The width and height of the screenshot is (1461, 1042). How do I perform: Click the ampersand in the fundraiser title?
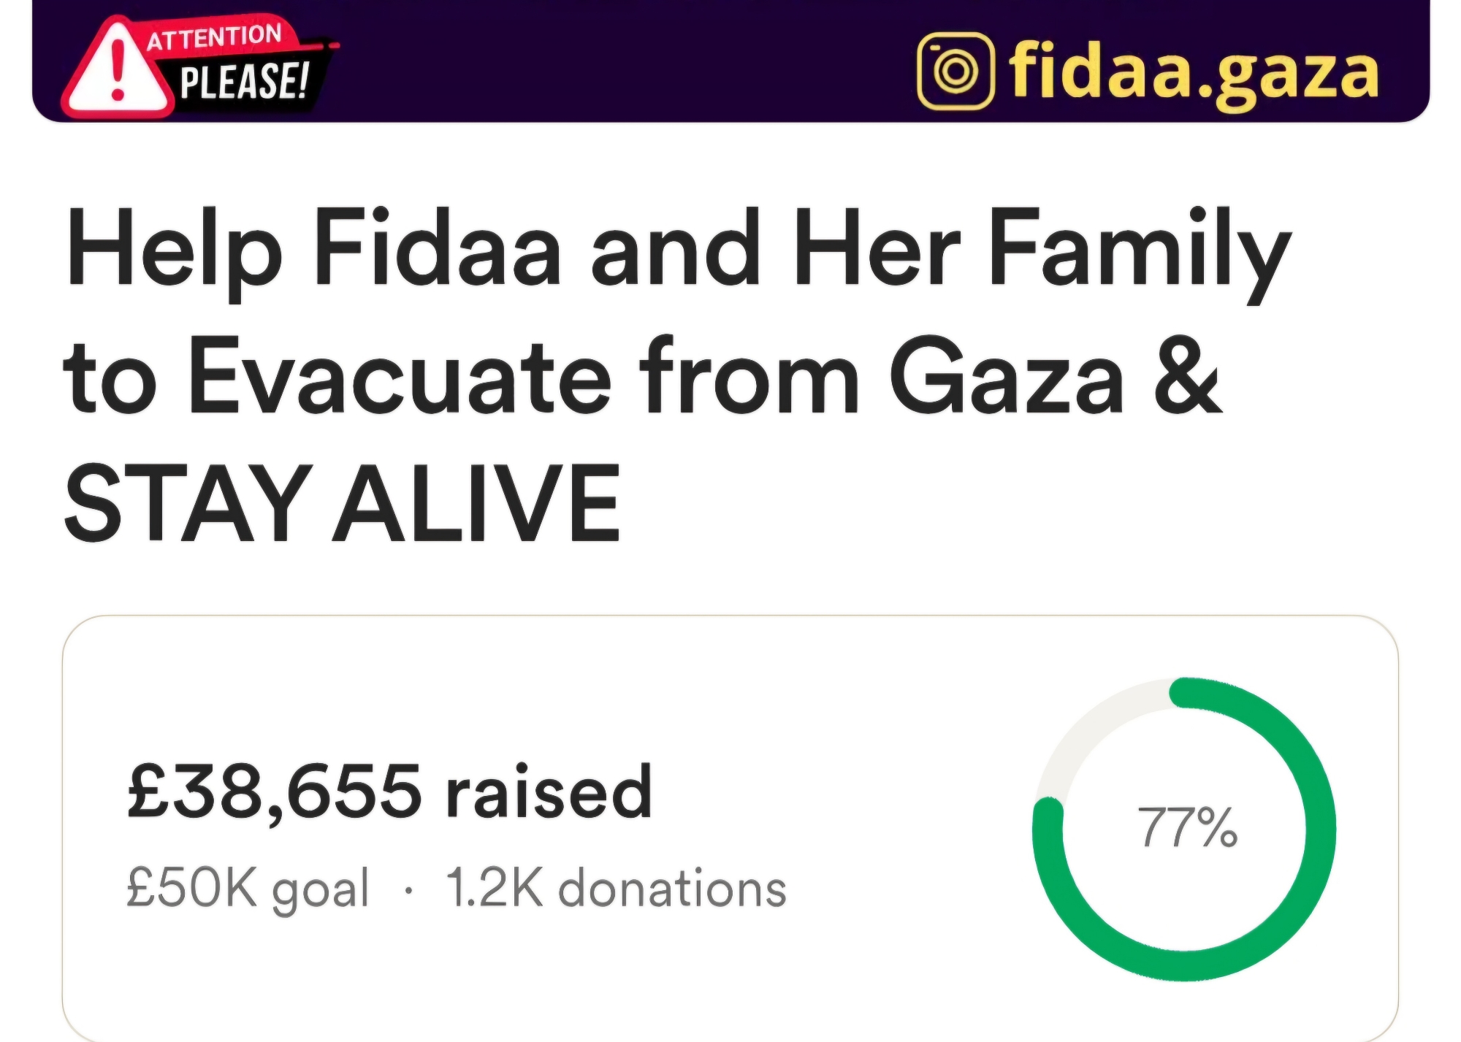(x=1188, y=375)
